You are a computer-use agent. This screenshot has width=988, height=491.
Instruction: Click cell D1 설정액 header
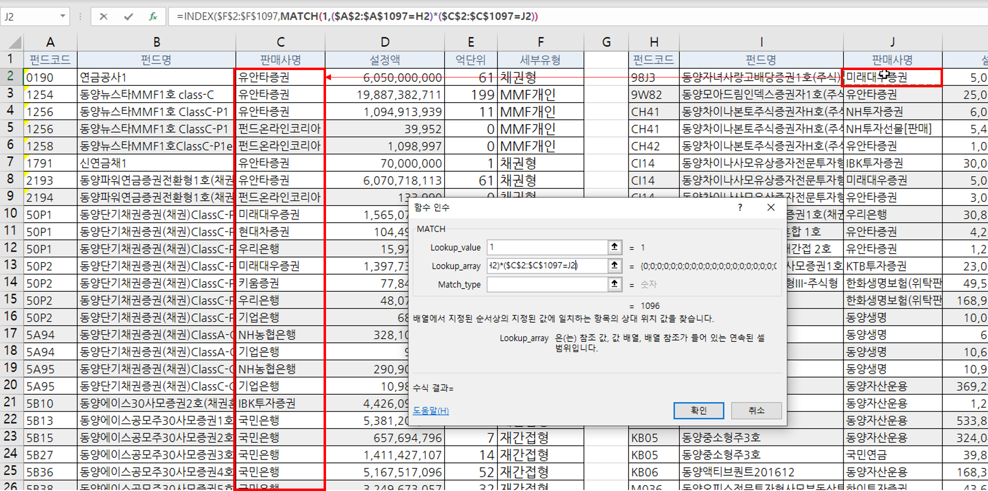point(385,60)
